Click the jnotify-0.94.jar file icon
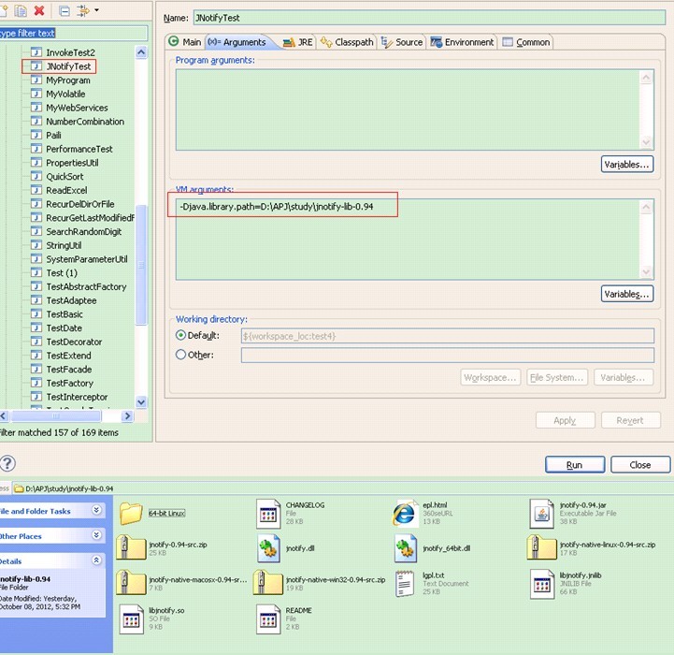Viewport: 674px width, 655px height. [544, 512]
